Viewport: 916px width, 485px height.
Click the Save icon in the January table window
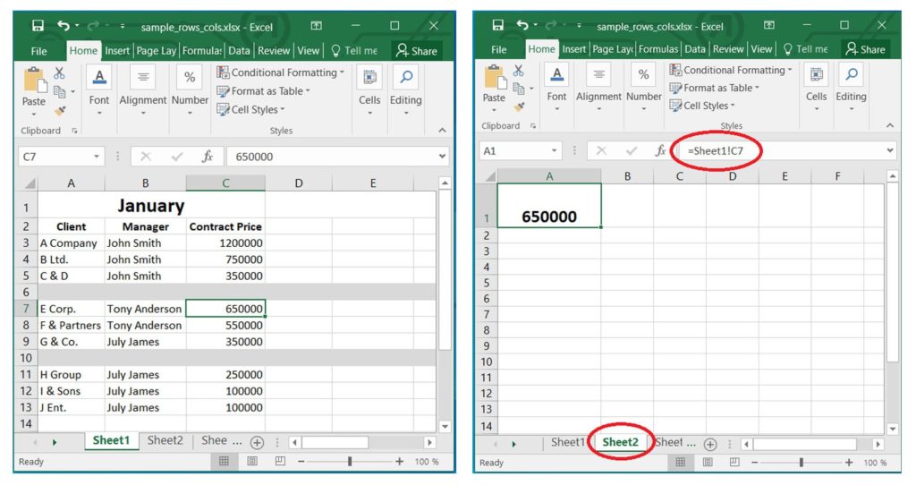pos(38,27)
